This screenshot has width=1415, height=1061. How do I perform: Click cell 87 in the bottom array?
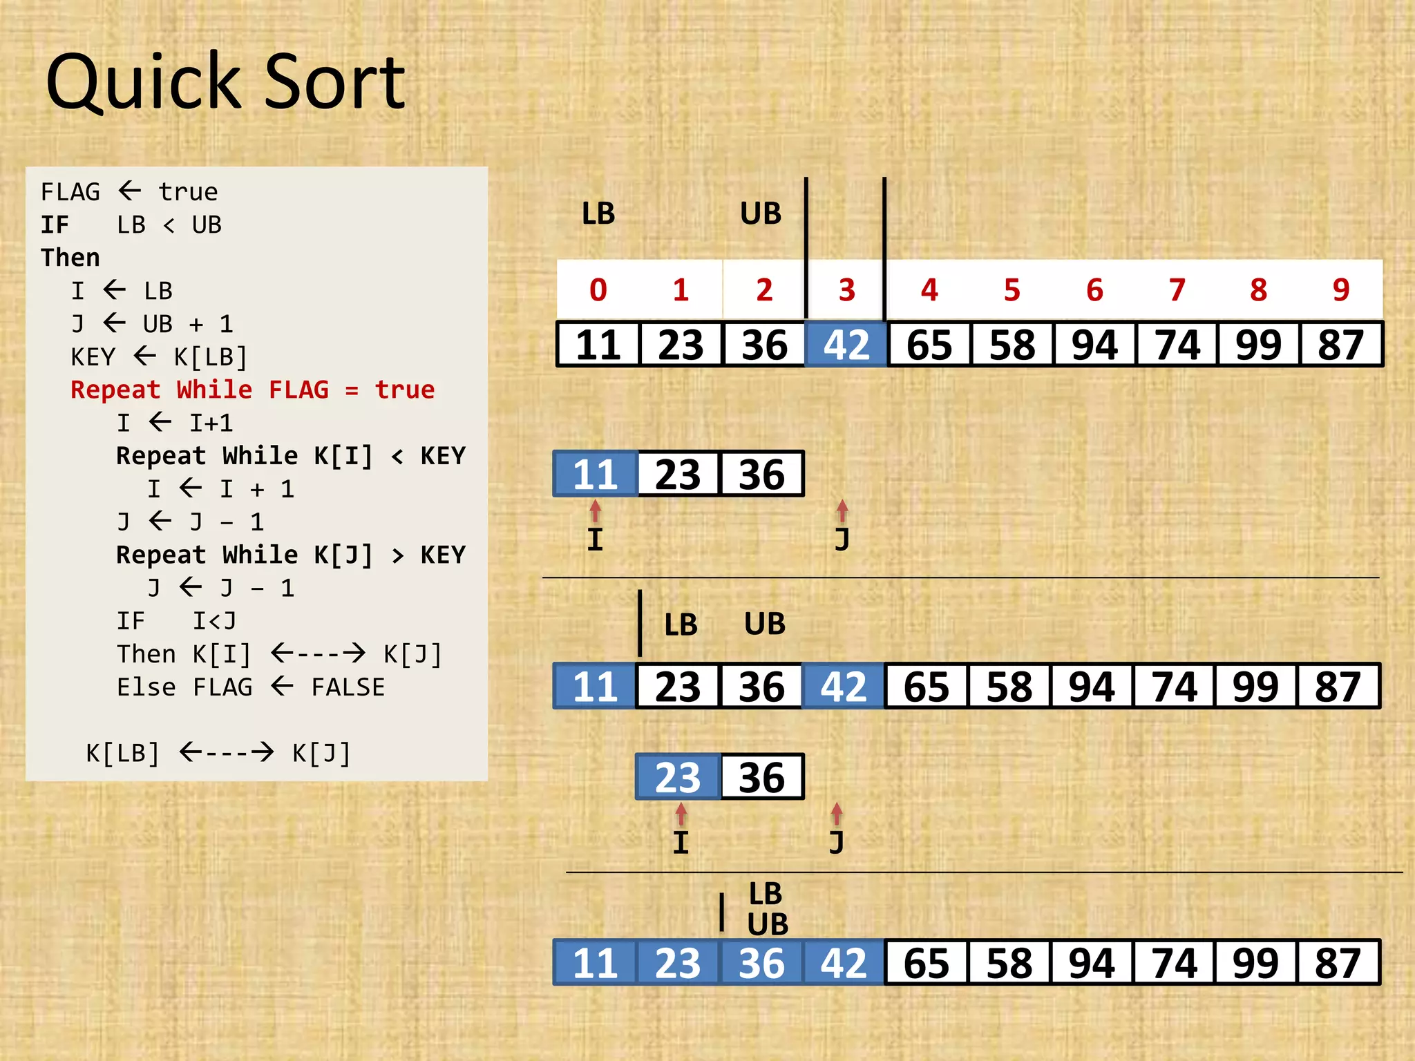tap(1338, 963)
